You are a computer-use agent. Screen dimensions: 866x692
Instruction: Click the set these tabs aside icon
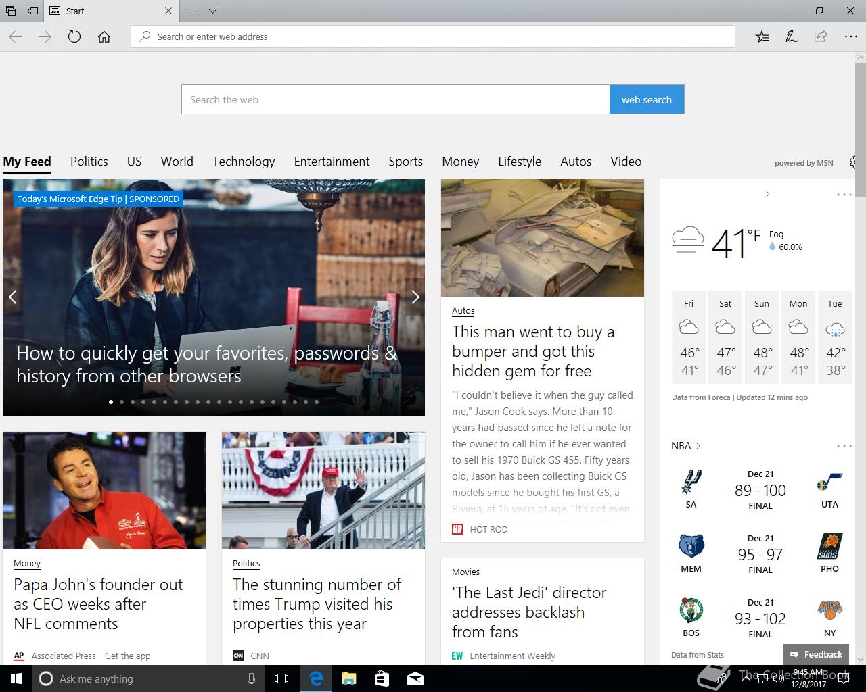coord(32,11)
